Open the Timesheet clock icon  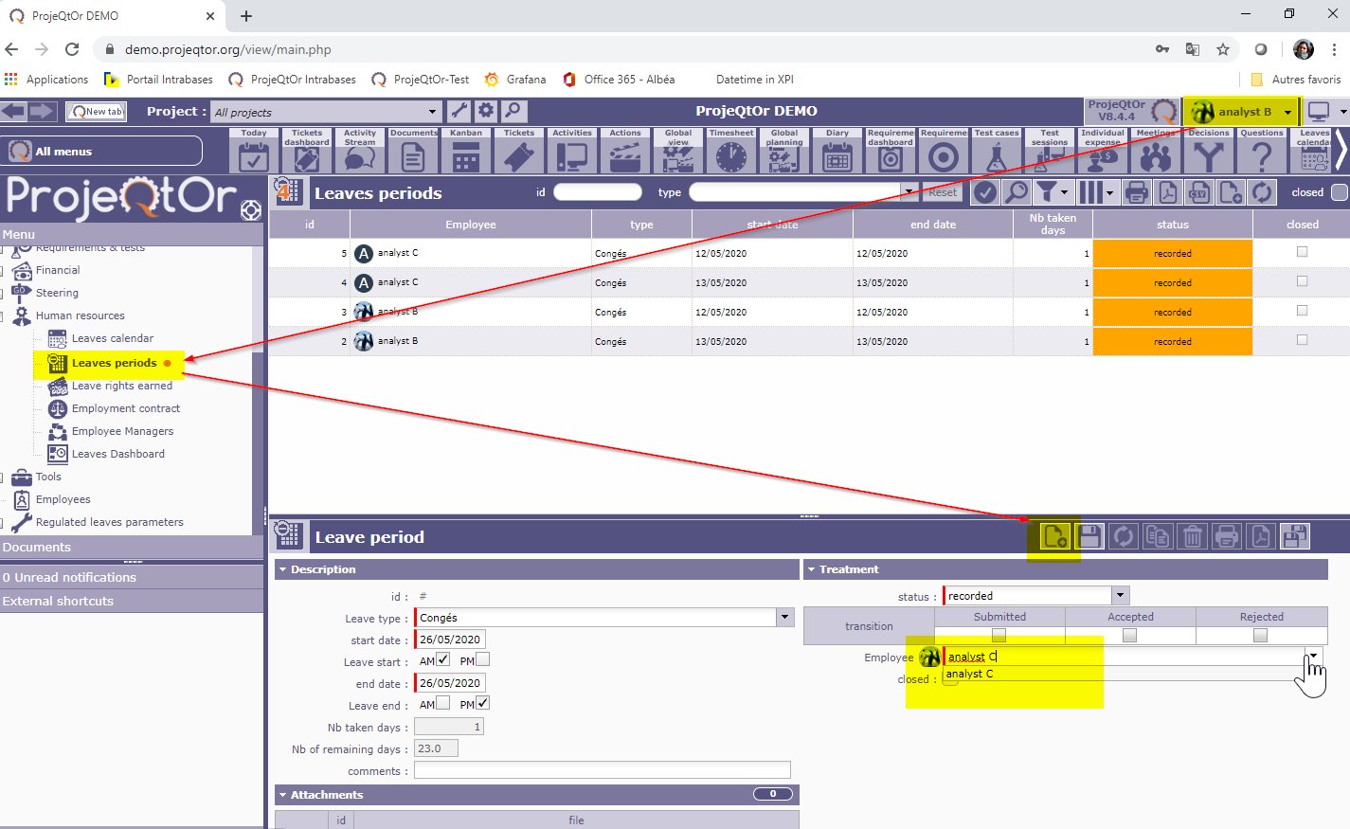coord(731,156)
